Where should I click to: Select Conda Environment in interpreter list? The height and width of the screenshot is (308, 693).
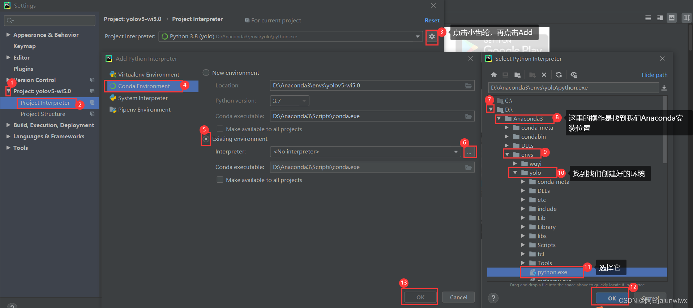(144, 86)
